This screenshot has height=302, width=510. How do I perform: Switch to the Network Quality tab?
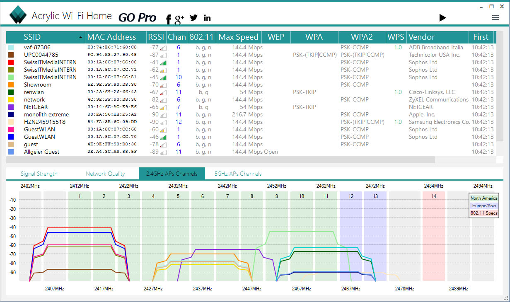105,174
